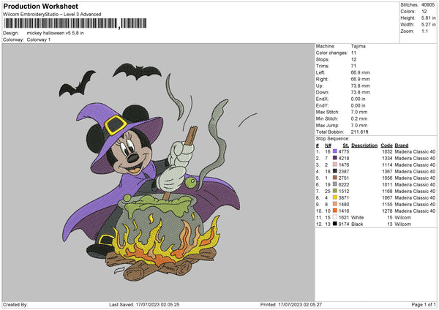439x310 pixels.
Task: Choose the yellow swatch in row 3871
Action: pos(335,197)
